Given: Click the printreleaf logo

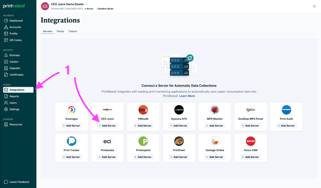Looking at the screenshot, I should click(14, 6).
